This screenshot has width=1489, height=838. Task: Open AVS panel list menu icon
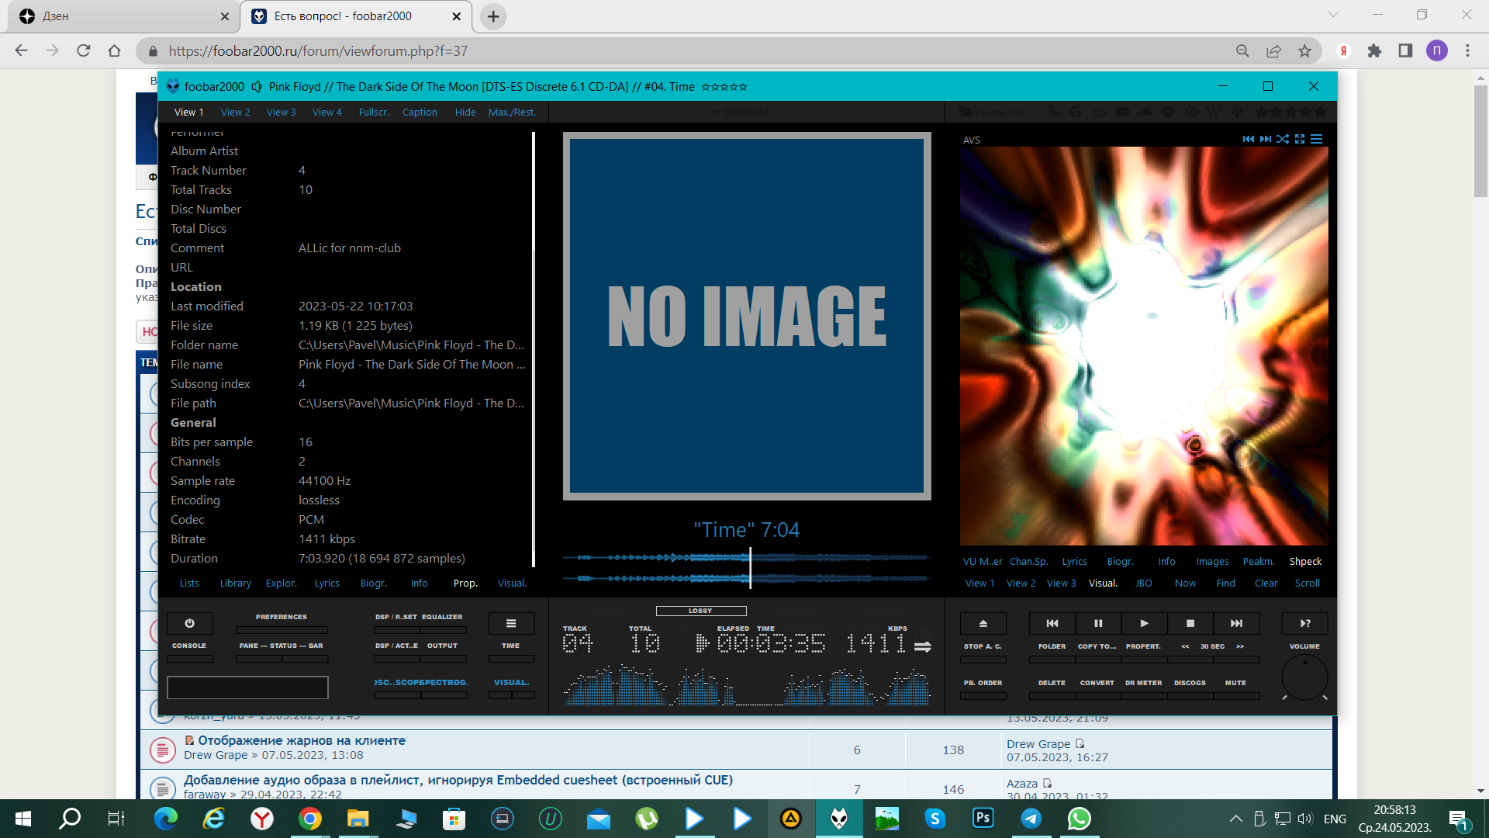point(1317,139)
